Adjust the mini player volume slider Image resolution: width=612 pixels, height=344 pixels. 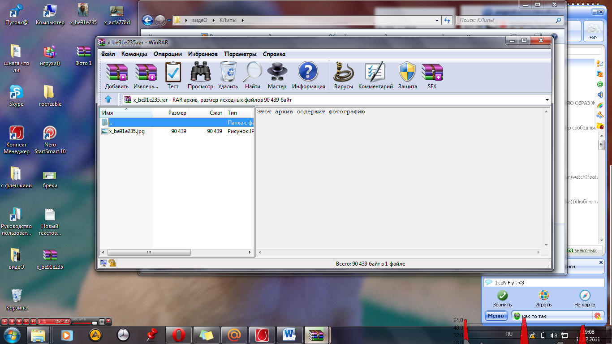85,322
